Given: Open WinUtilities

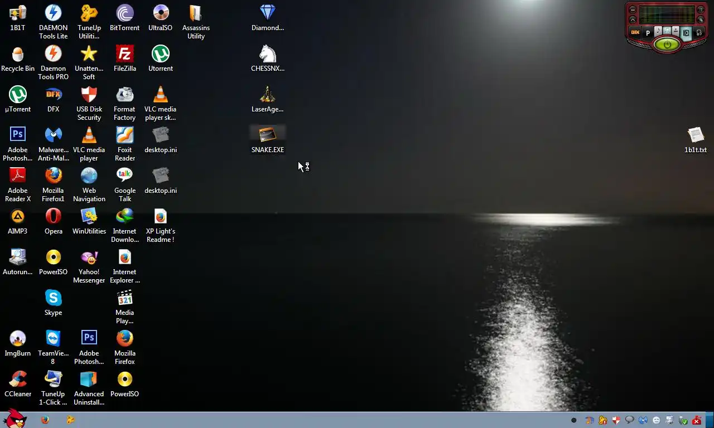Looking at the screenshot, I should click(x=89, y=221).
